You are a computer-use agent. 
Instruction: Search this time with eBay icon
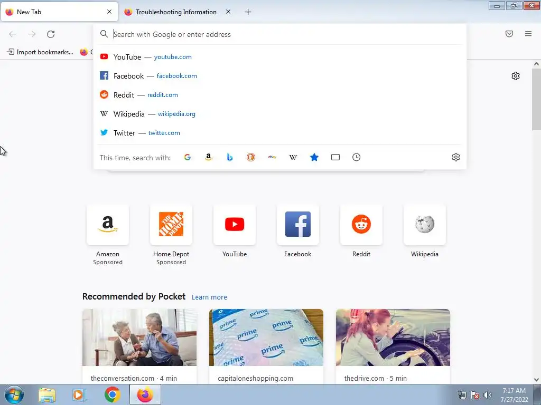pos(272,157)
